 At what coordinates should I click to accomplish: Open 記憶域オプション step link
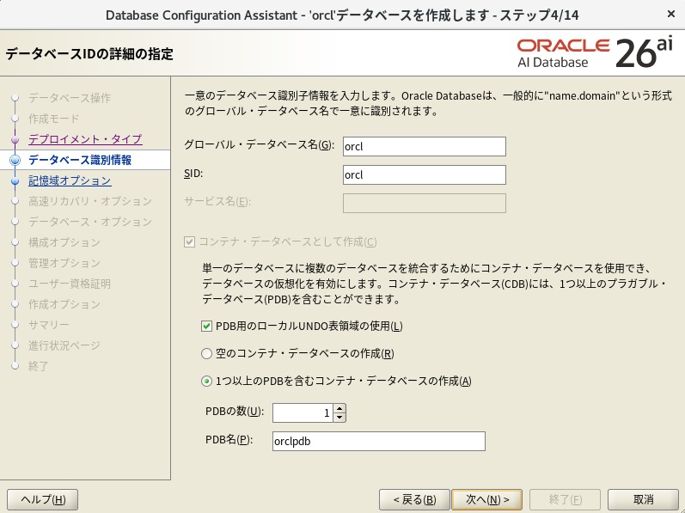[x=70, y=180]
